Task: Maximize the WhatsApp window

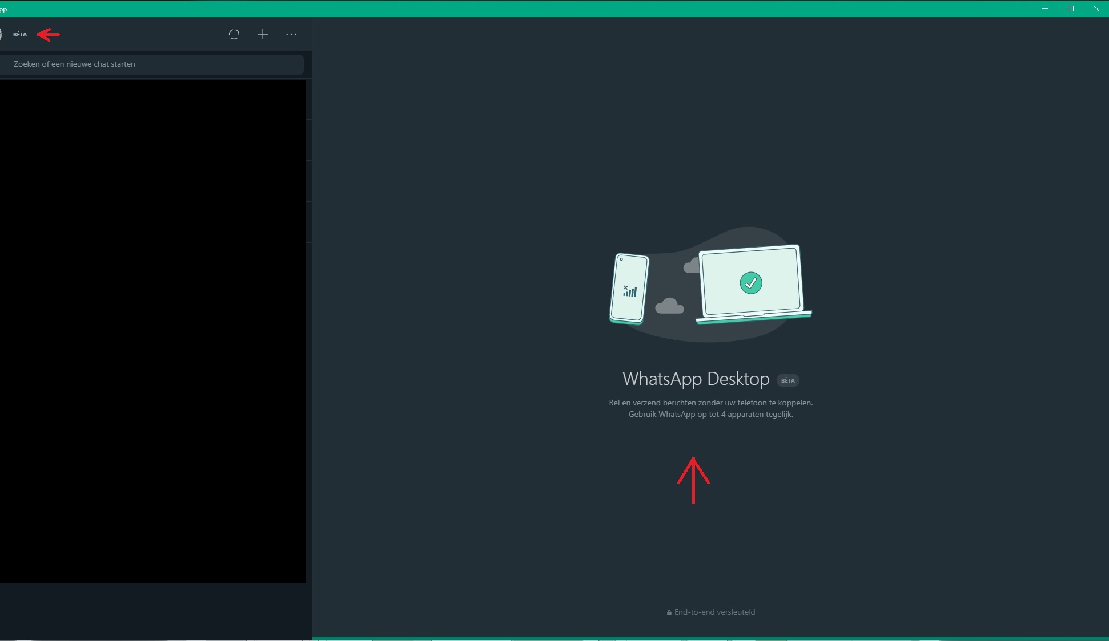Action: click(1071, 9)
